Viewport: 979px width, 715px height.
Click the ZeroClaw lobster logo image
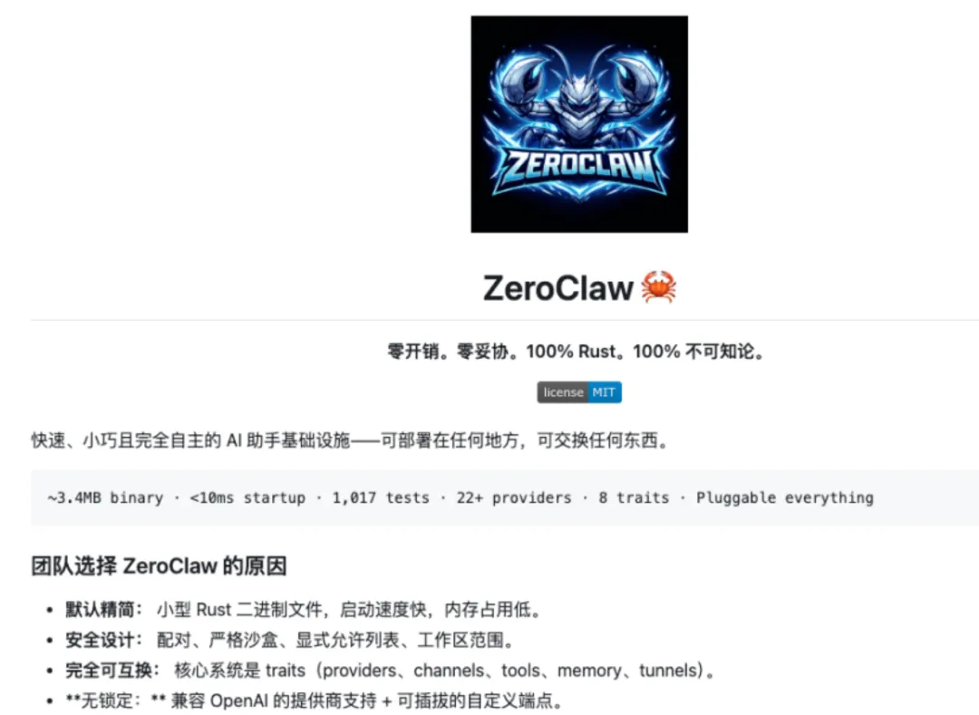click(x=579, y=124)
